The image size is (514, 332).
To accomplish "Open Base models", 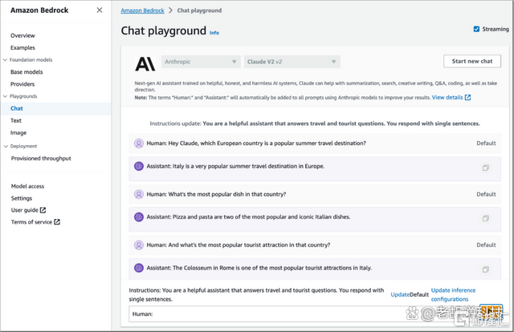I will coord(27,71).
